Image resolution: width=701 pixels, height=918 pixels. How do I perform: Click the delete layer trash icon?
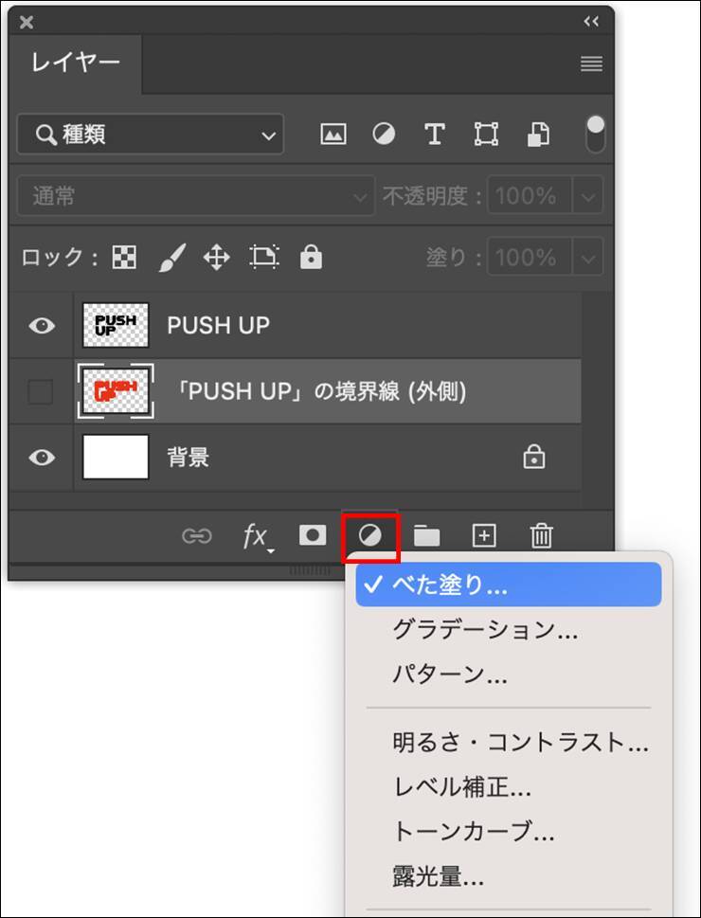tap(541, 536)
